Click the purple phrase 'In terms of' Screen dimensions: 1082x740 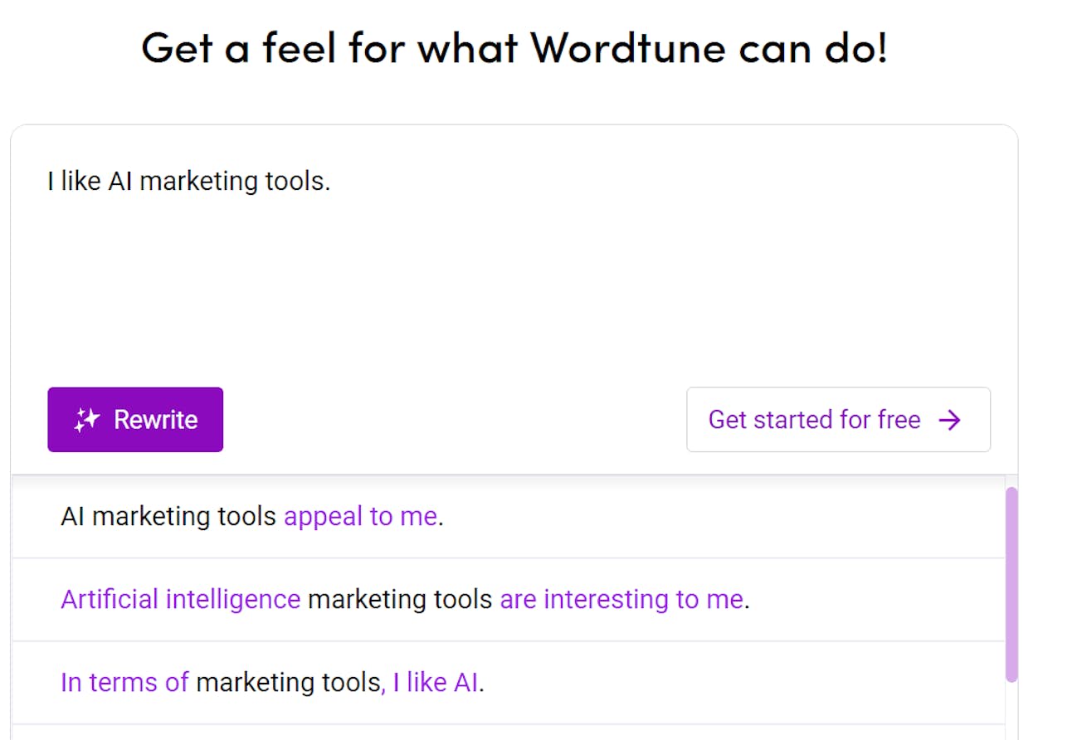pos(125,682)
